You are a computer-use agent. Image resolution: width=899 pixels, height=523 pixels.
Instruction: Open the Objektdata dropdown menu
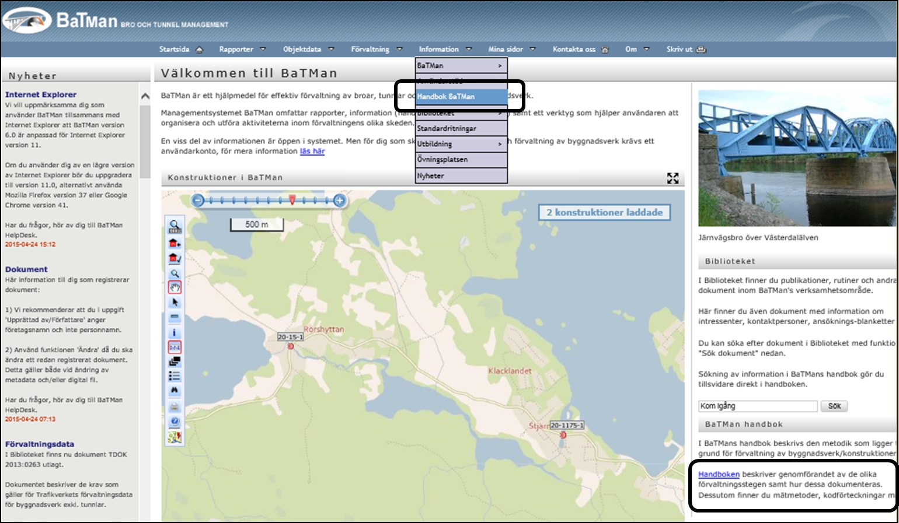308,50
